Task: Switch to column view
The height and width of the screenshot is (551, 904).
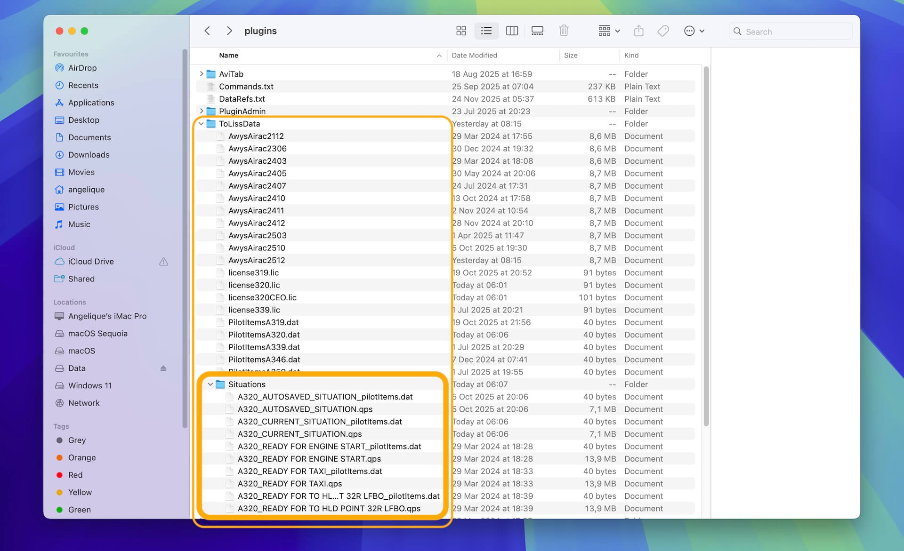Action: (x=512, y=31)
